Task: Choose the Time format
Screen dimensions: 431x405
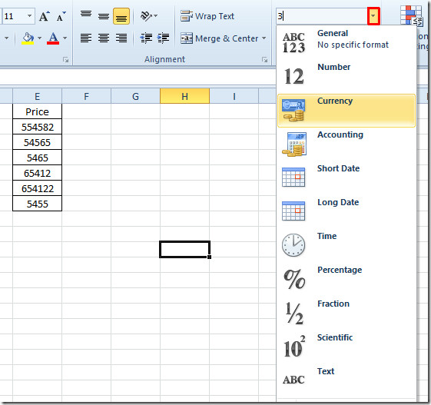Action: pyautogui.click(x=346, y=245)
